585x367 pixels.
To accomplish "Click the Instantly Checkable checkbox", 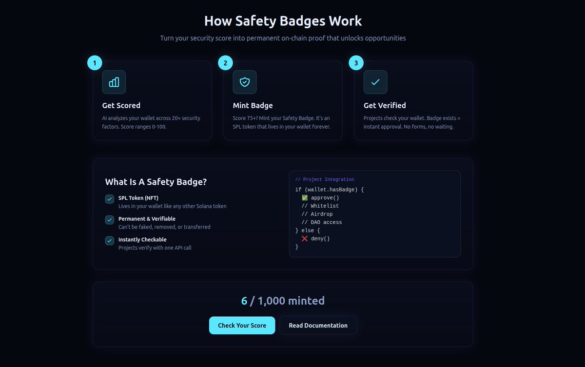I will [110, 240].
